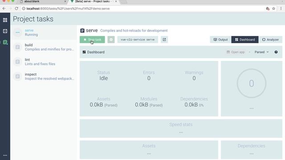
Task: Open the browser three-dot menu
Action: [281, 8]
